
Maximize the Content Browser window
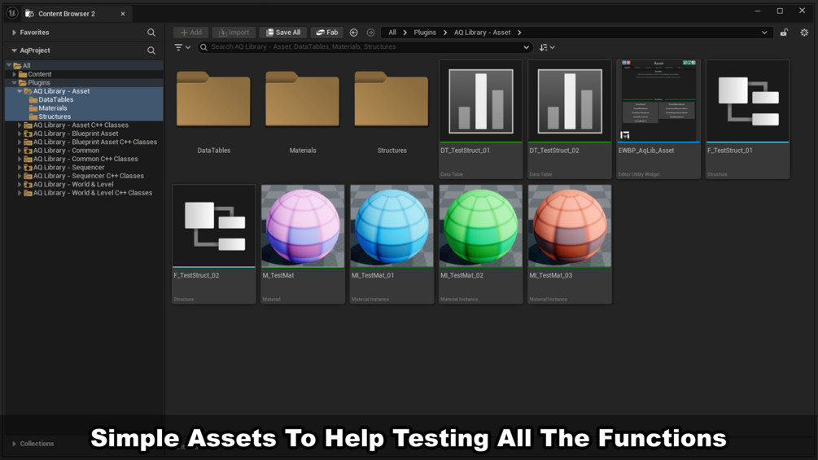click(780, 11)
